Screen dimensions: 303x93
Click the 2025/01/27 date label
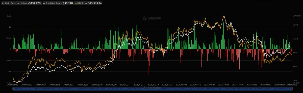(x=139, y=85)
